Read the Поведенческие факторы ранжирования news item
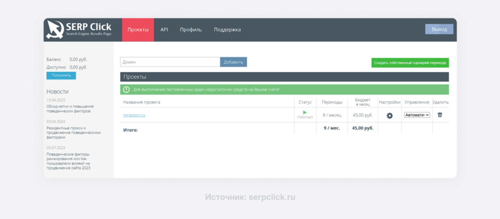500x219 pixels. tap(68, 161)
